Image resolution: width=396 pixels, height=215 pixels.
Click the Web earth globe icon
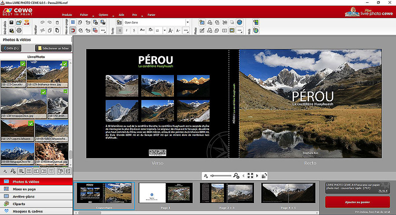256,30
